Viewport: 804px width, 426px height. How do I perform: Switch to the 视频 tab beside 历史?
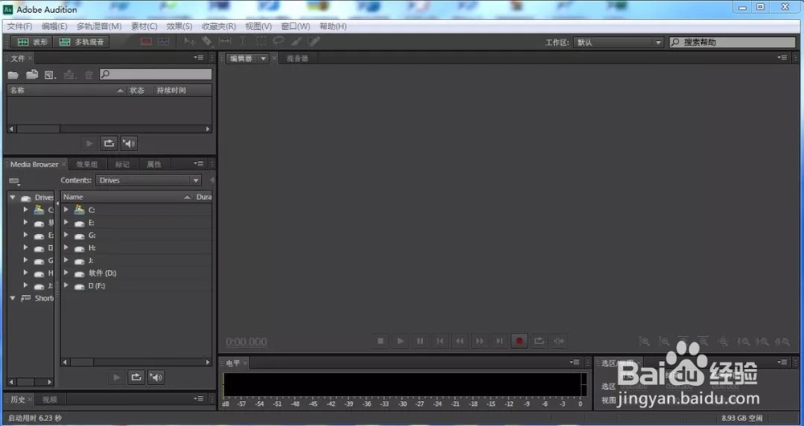50,399
